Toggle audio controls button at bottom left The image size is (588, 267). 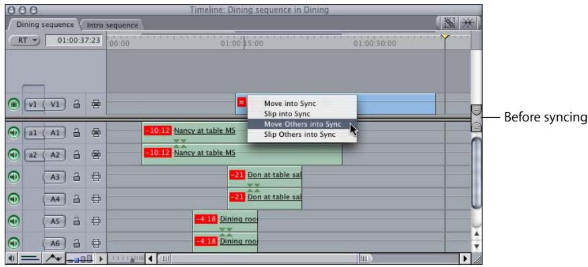[x=11, y=258]
